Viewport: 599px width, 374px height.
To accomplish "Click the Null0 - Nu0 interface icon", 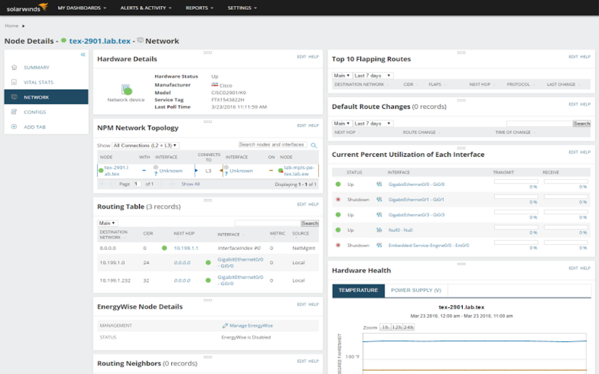I will (x=378, y=230).
